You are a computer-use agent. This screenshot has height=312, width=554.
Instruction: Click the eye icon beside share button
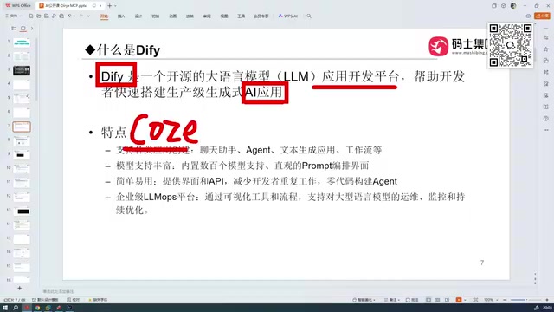528,16
